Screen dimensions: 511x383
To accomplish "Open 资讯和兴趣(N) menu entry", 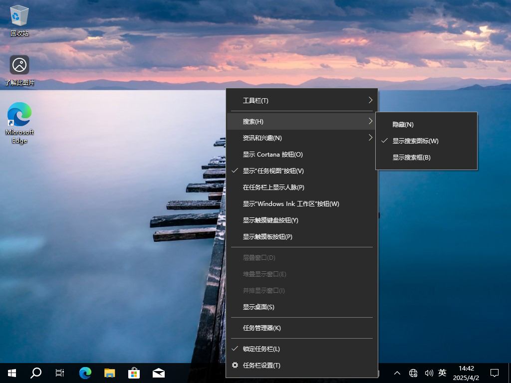I will (302, 138).
